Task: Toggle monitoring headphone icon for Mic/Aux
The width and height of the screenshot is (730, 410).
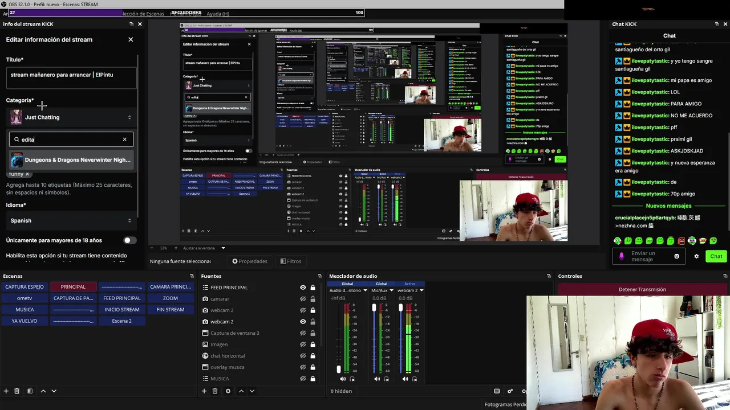Action: (386, 379)
